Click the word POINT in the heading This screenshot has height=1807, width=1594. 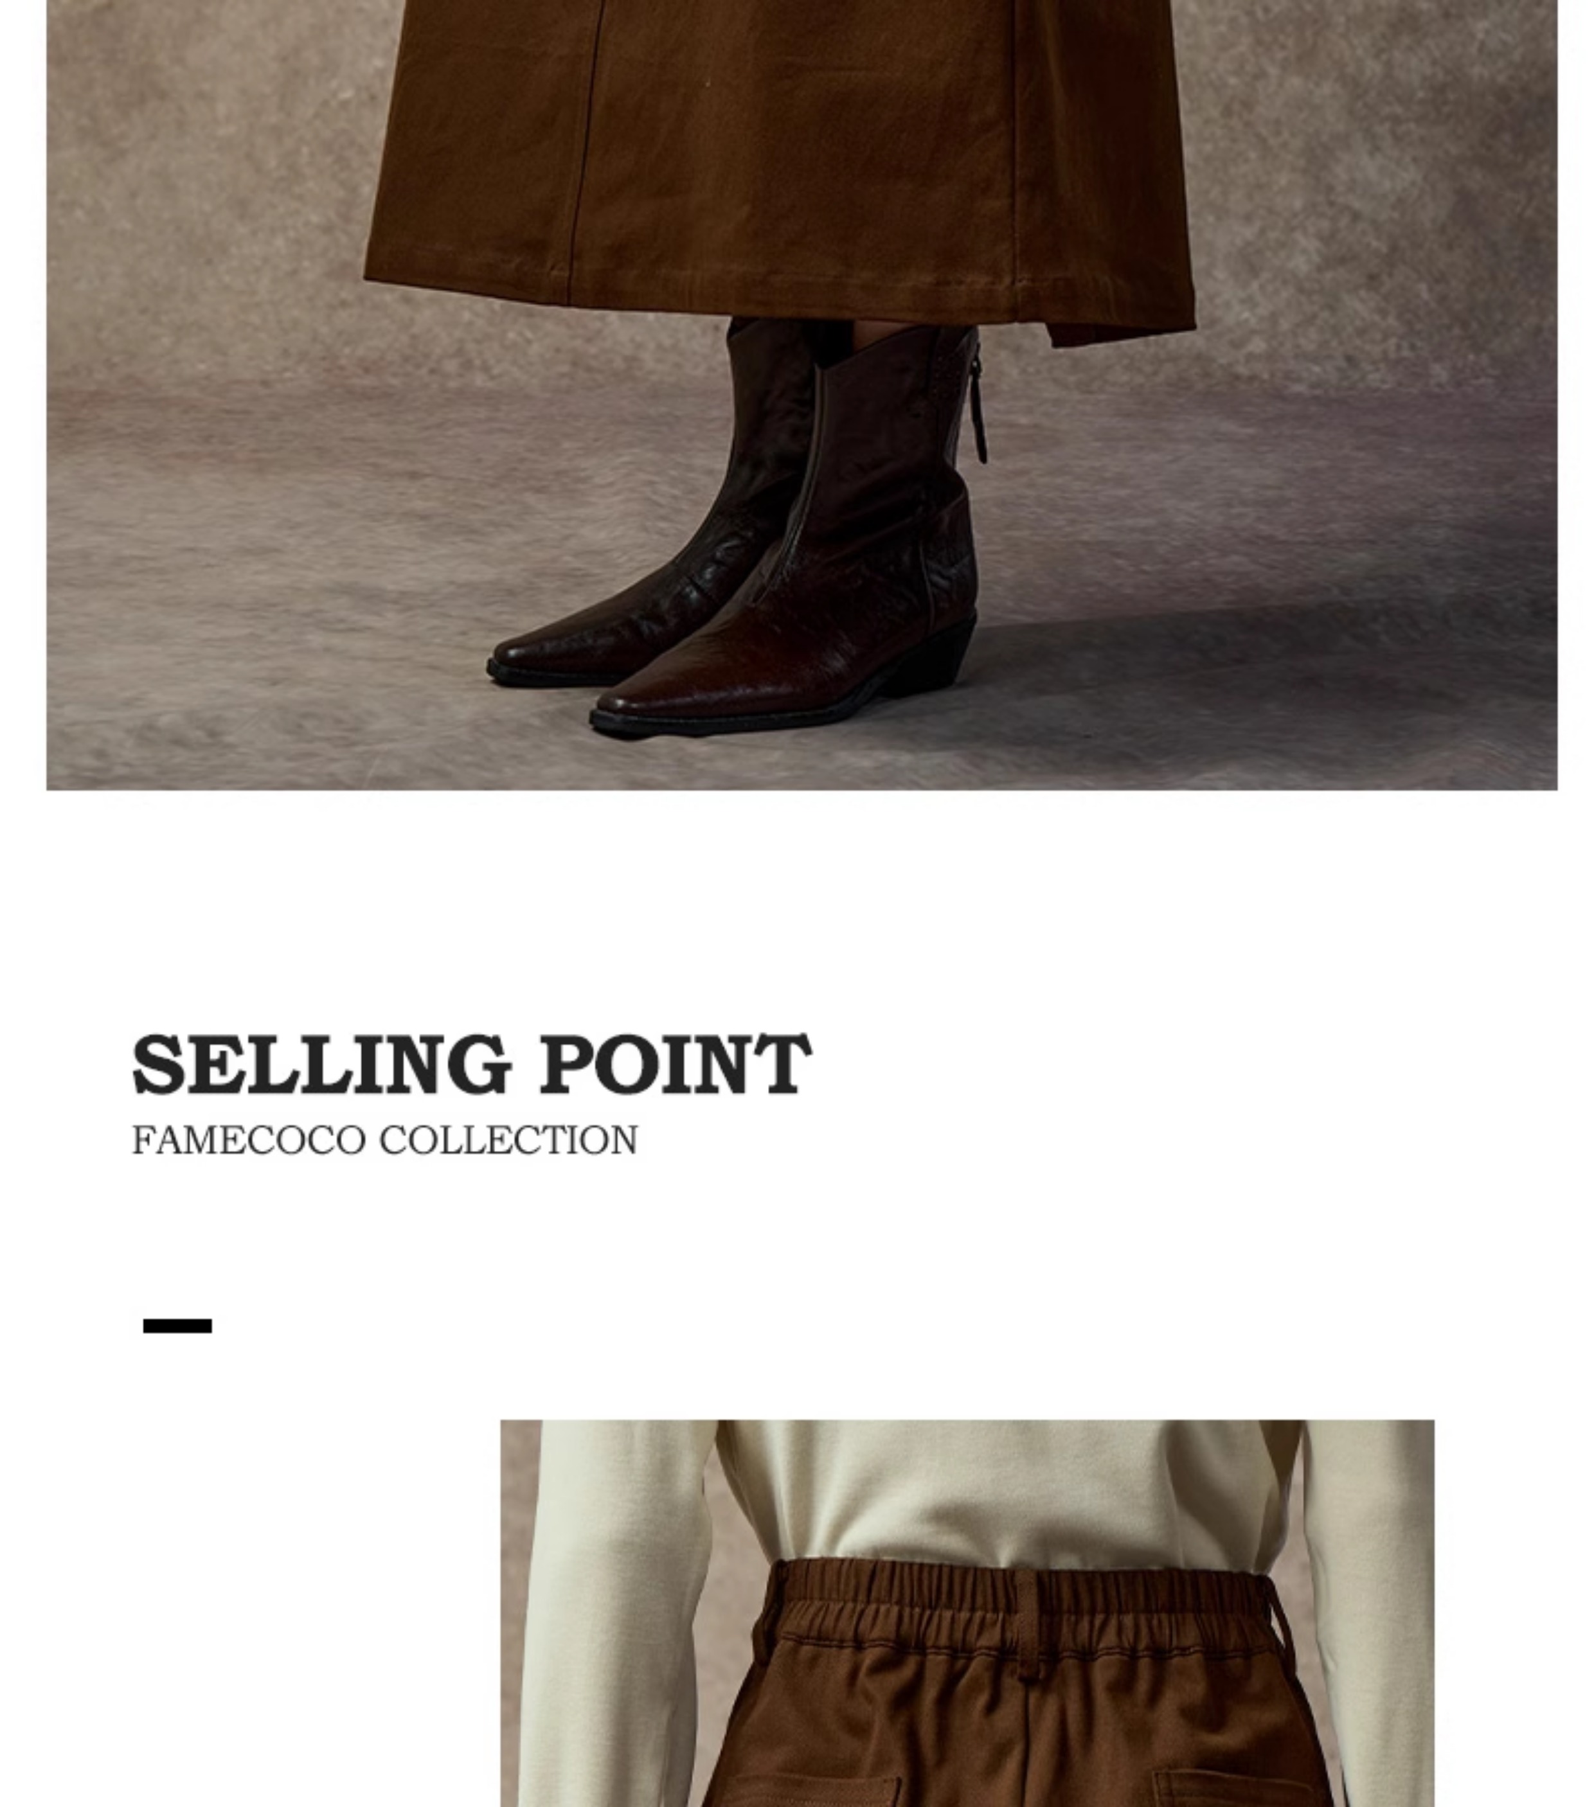(676, 1064)
